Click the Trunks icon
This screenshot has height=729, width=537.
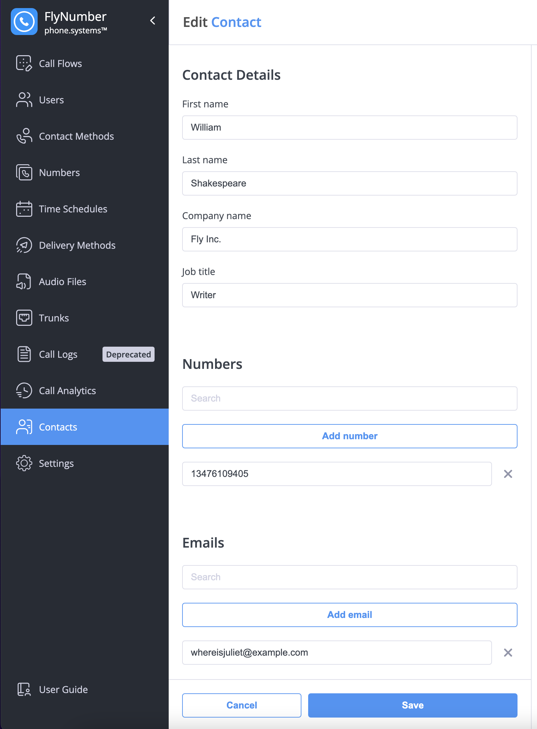click(x=24, y=318)
